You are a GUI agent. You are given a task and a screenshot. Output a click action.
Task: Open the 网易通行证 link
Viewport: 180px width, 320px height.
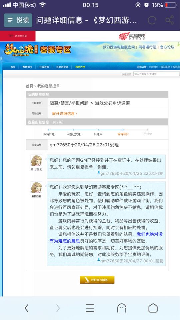click(x=147, y=47)
